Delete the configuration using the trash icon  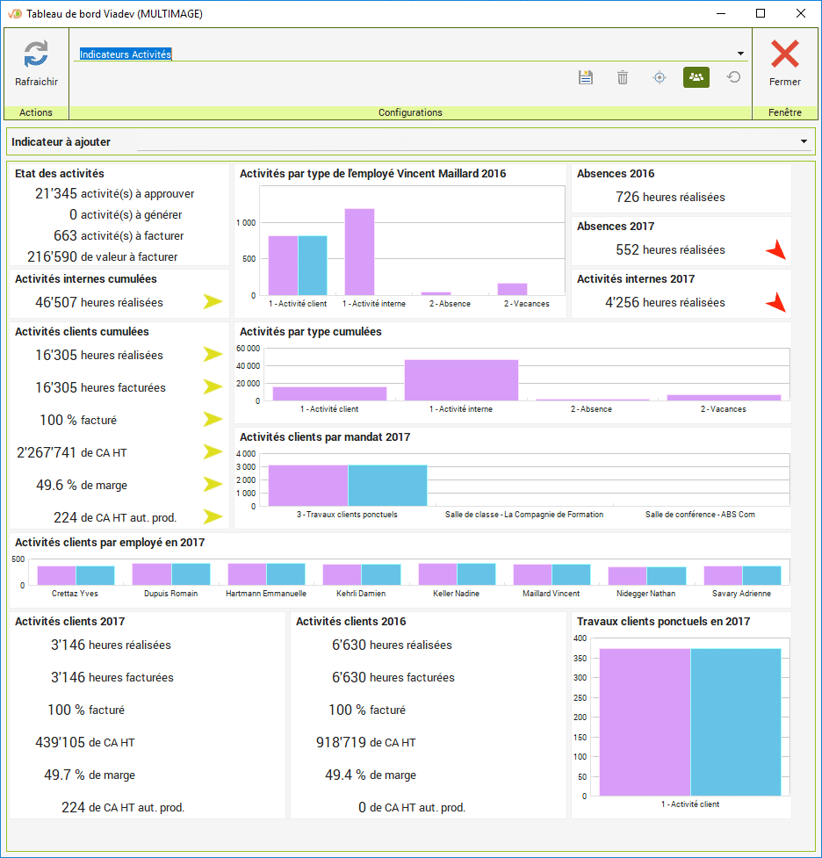click(x=623, y=77)
